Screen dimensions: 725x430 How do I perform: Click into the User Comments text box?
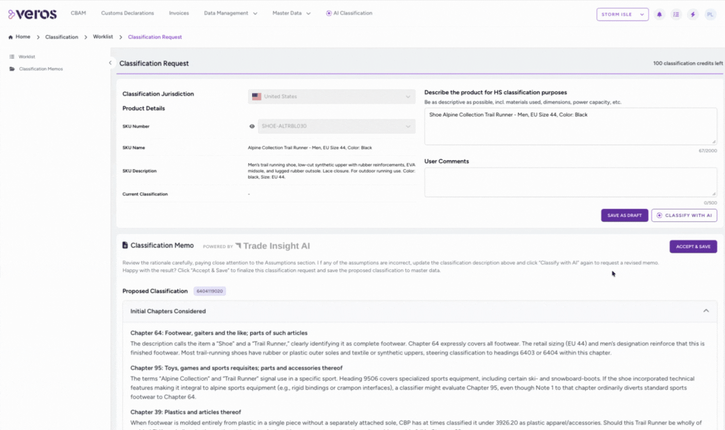click(570, 182)
